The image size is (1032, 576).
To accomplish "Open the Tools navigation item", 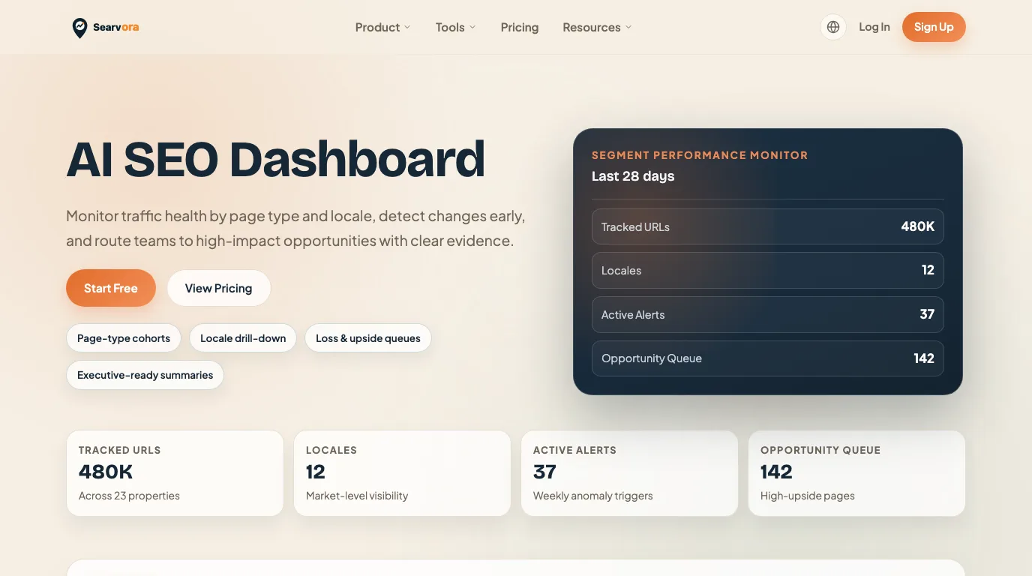I will click(455, 27).
